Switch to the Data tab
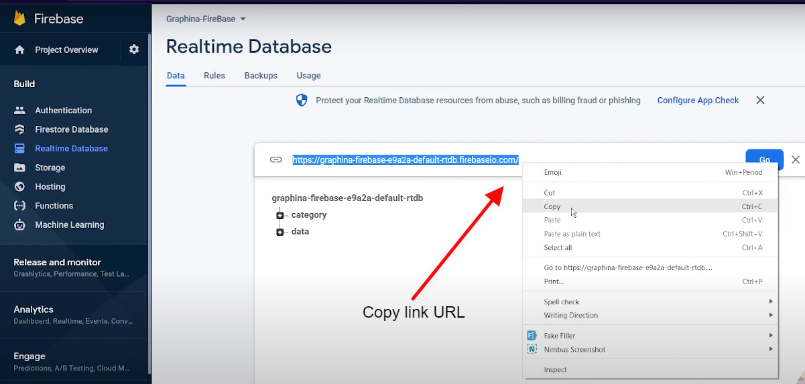Viewport: 805px width, 384px height. pos(176,76)
